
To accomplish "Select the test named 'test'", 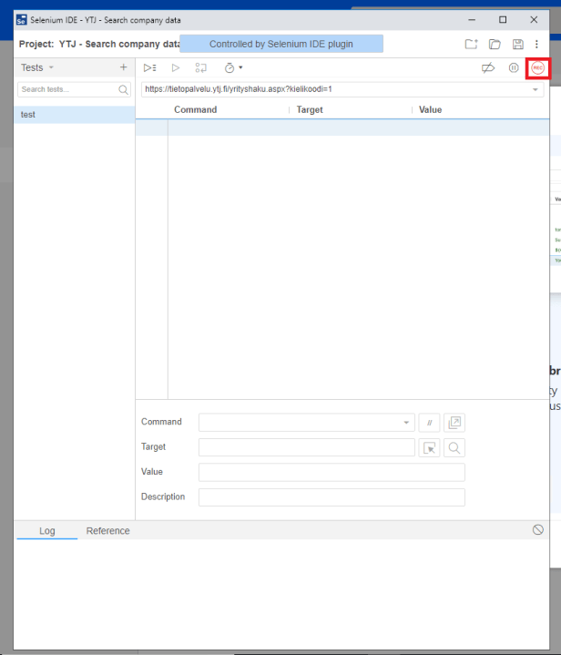I will point(75,115).
